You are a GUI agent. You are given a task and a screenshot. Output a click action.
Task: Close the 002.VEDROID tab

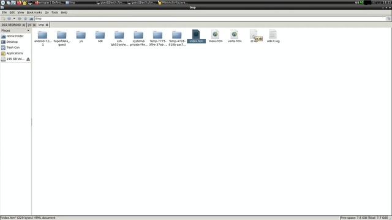pyautogui.click(x=23, y=25)
